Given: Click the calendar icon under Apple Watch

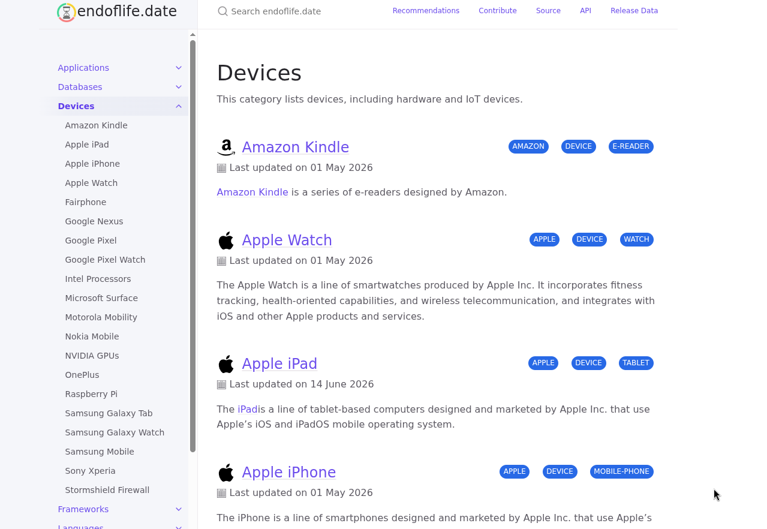Looking at the screenshot, I should (x=221, y=261).
